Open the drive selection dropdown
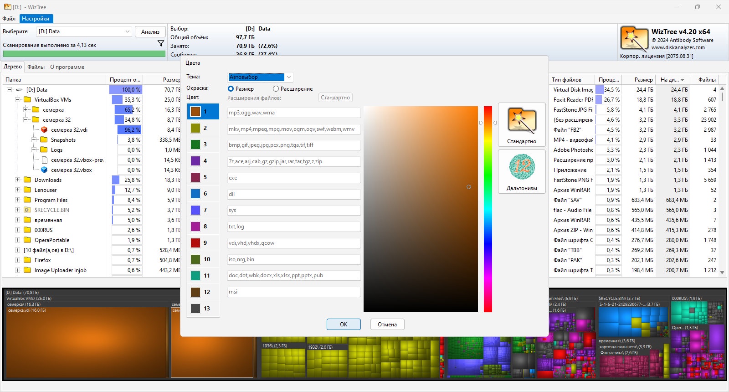This screenshot has width=729, height=392. 84,31
